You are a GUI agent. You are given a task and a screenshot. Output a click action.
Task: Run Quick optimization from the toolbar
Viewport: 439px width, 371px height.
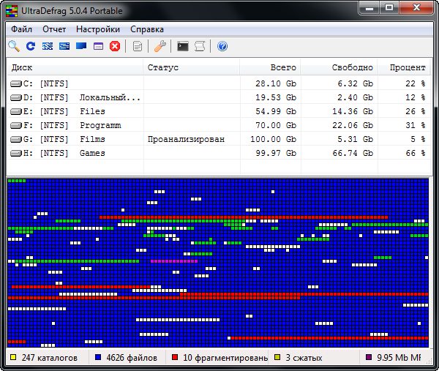[x=64, y=47]
